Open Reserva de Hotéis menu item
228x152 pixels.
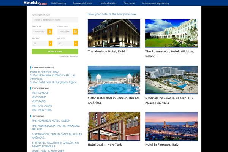coord(82,3)
